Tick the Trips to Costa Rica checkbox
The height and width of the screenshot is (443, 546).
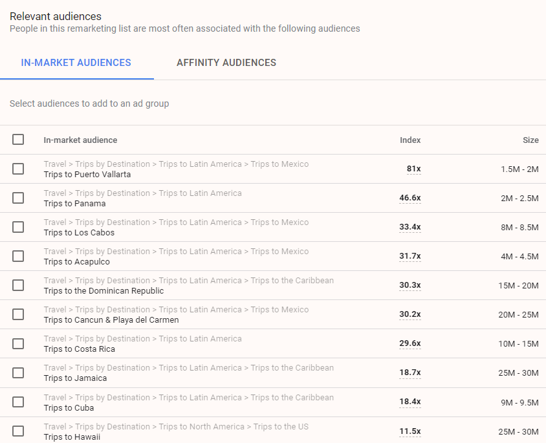[x=18, y=343]
